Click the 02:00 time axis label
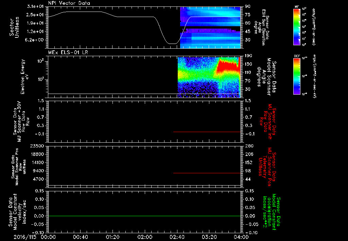The height and width of the screenshot is (241, 348). [x=145, y=237]
